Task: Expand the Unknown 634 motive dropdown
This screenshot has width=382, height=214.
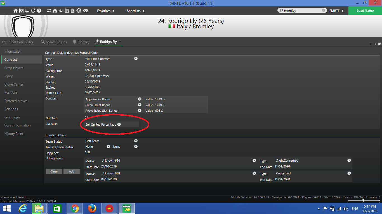Action: click(254, 160)
